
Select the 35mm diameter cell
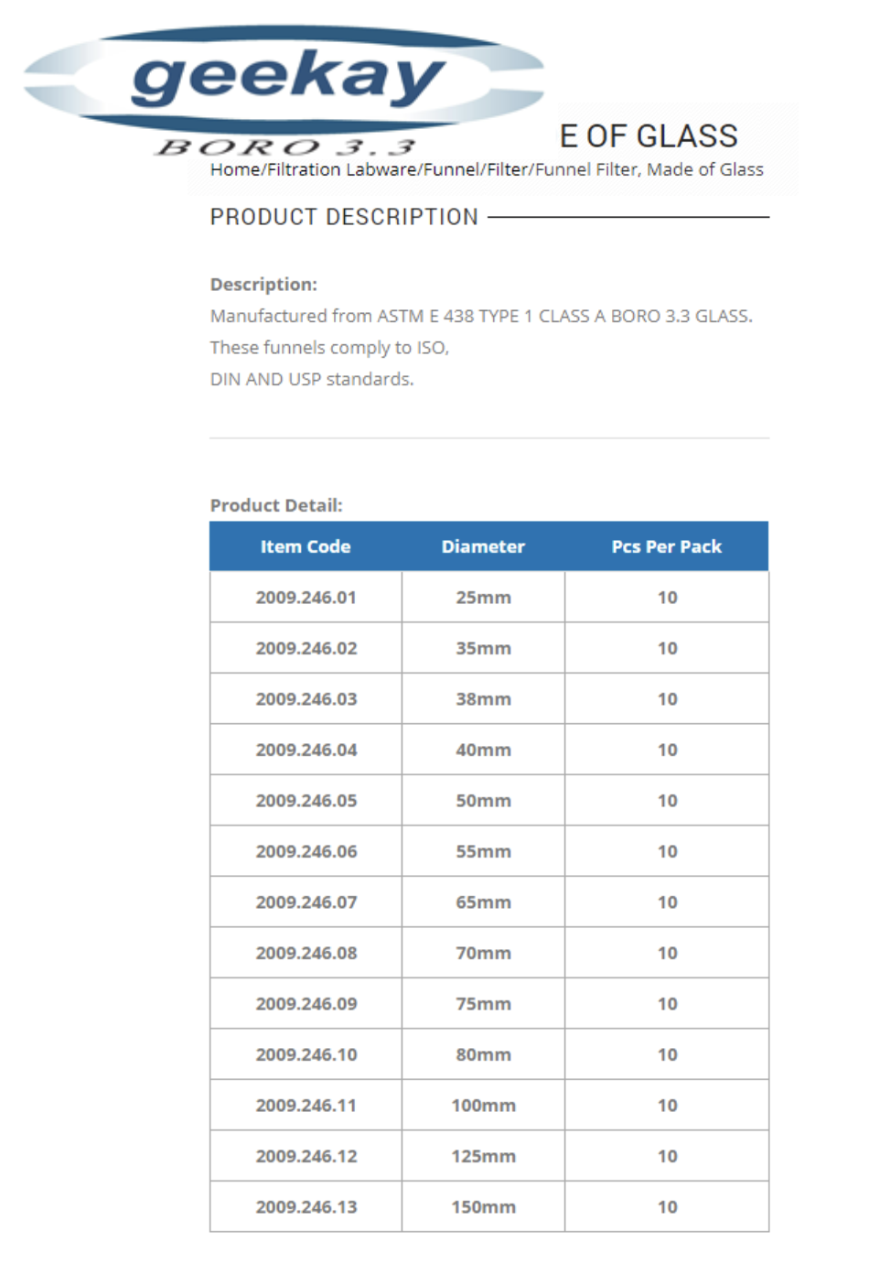point(483,648)
